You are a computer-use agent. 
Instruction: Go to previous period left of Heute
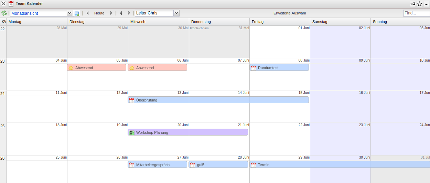87,13
